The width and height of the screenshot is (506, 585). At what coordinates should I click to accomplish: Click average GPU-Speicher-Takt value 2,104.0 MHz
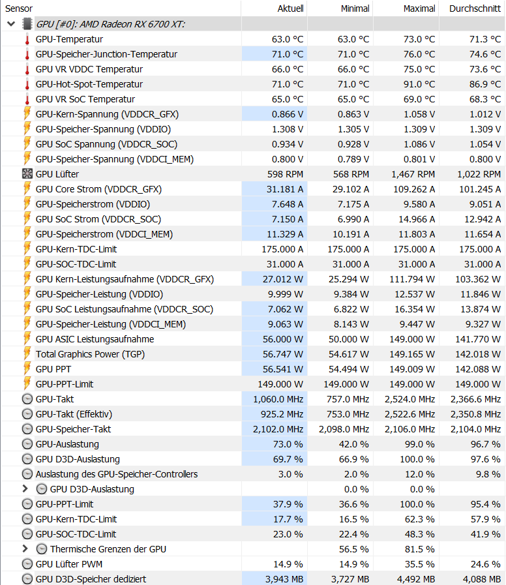476,429
